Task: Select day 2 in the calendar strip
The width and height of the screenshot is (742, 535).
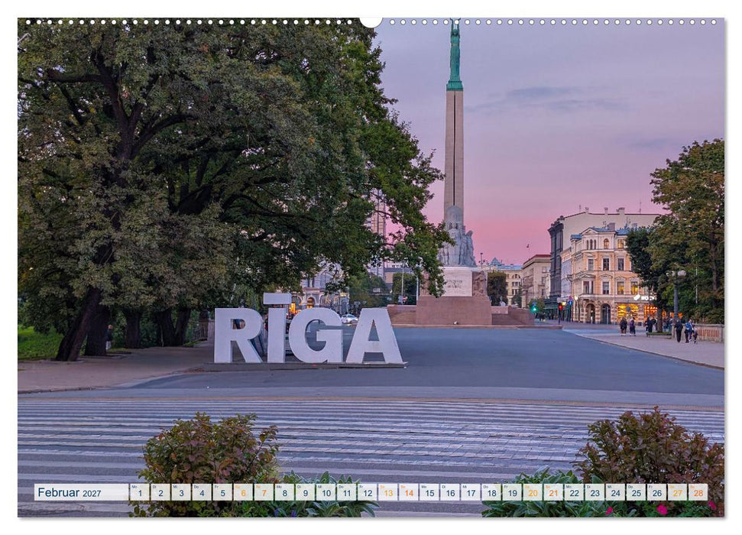Action: click(160, 492)
